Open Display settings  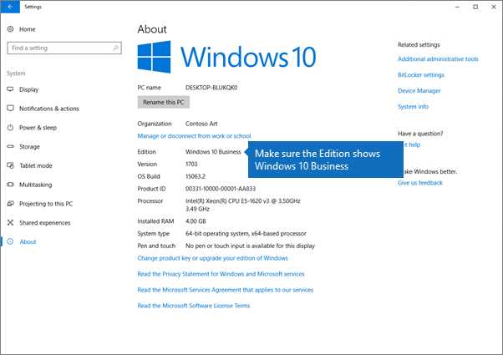[x=29, y=89]
